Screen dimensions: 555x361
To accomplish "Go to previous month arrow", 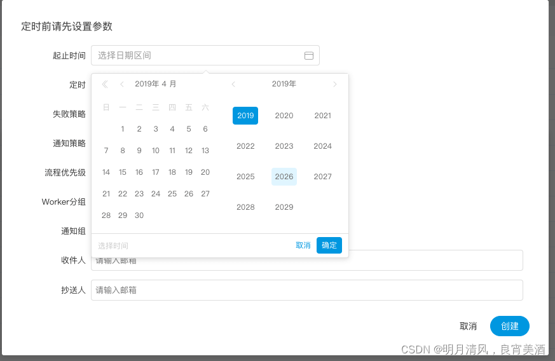I will coord(122,85).
